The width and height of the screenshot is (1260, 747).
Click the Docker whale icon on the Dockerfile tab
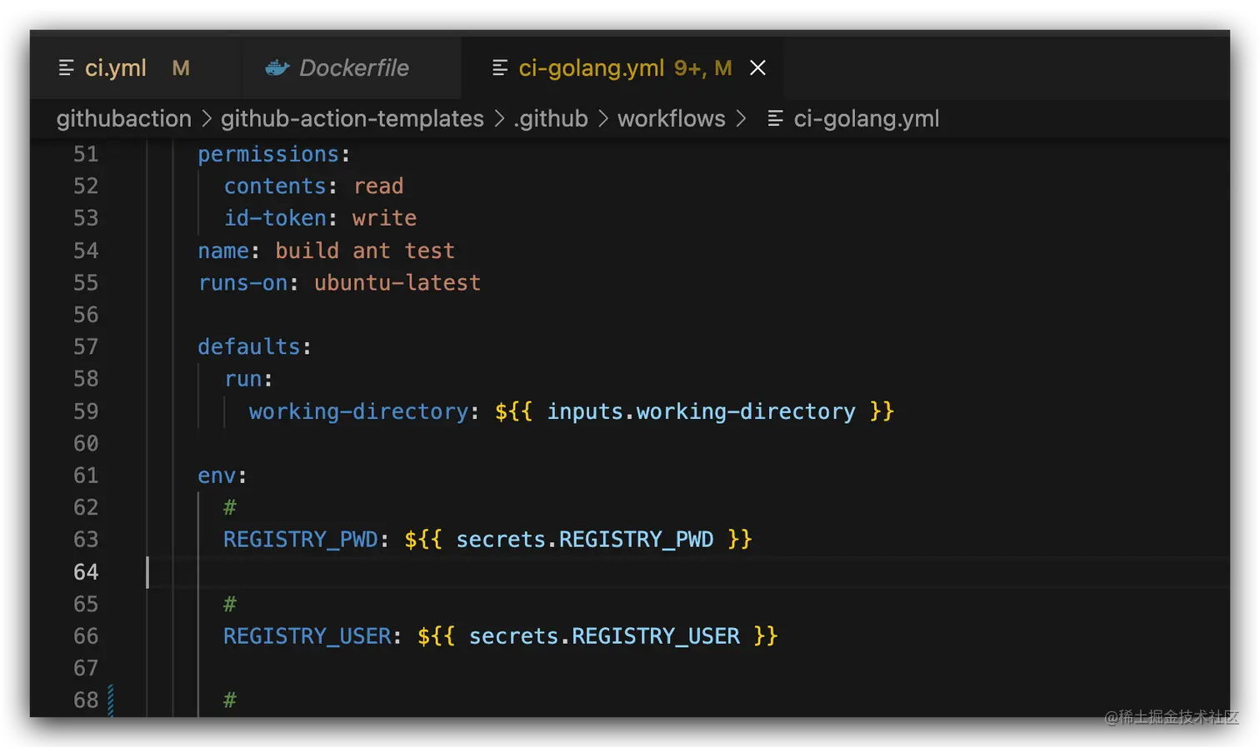point(277,67)
